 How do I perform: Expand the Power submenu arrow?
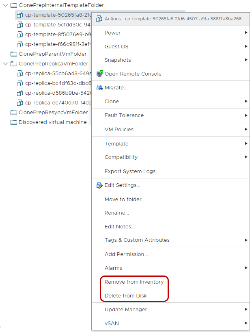[246, 33]
